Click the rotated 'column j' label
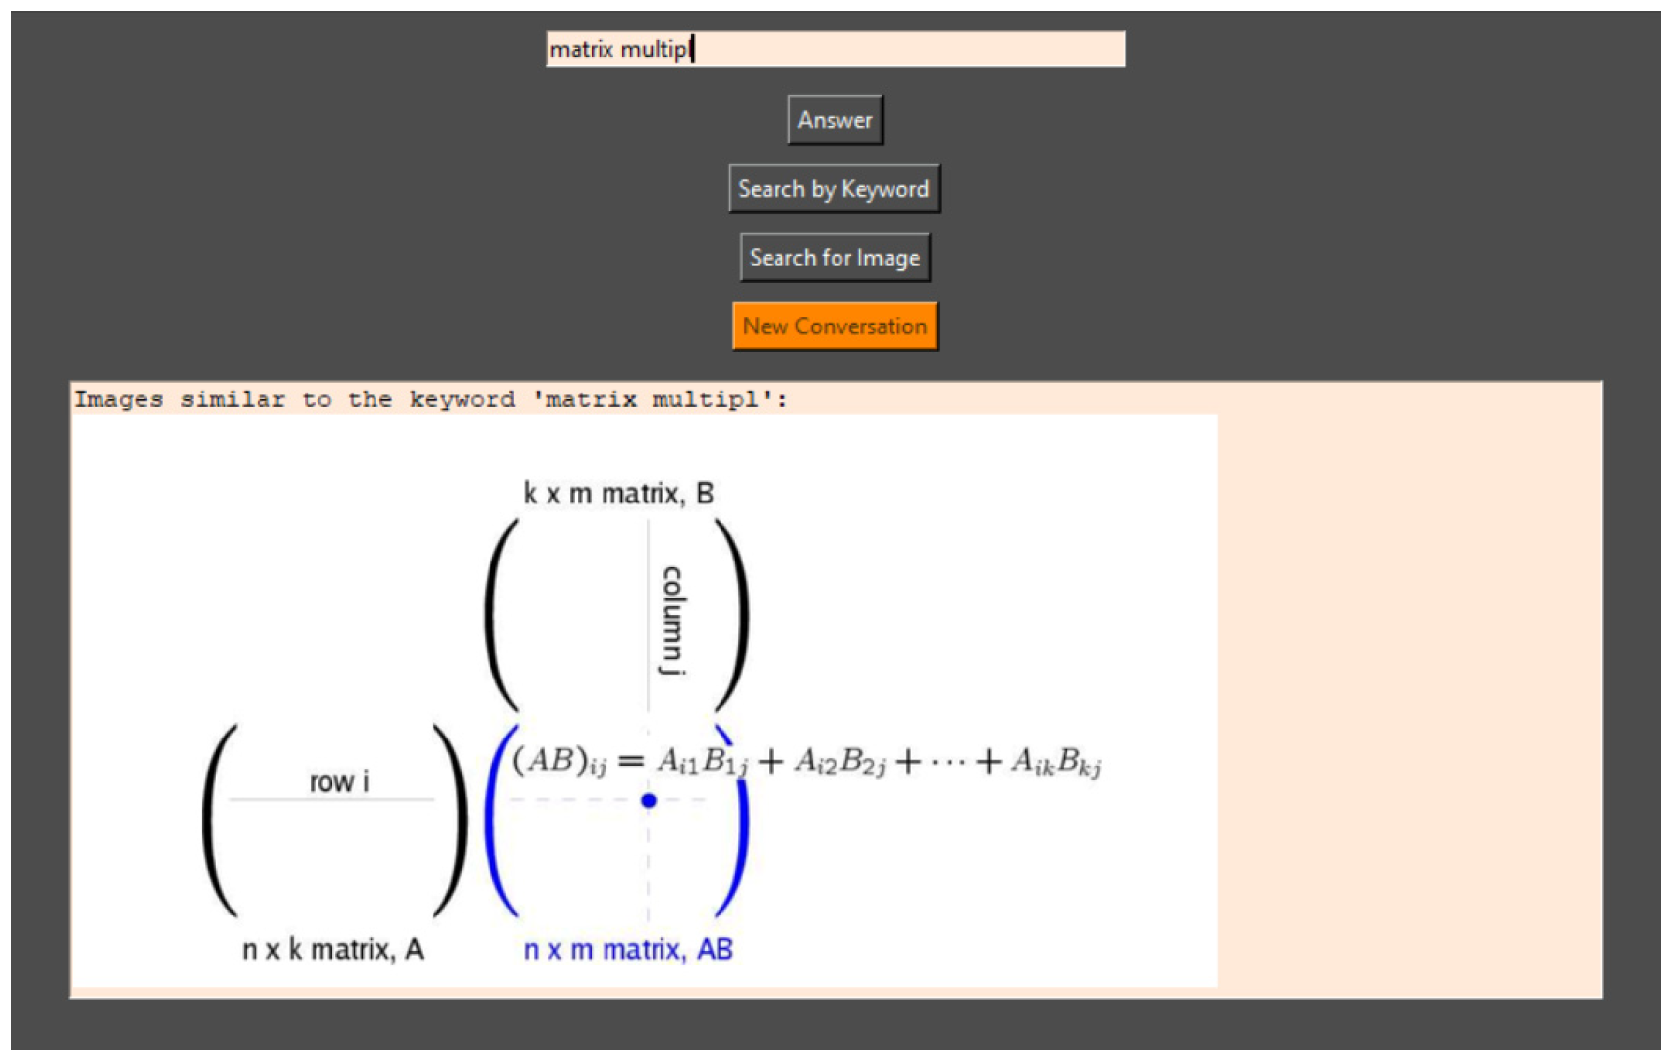Screen dimensions: 1673x1063 [672, 620]
